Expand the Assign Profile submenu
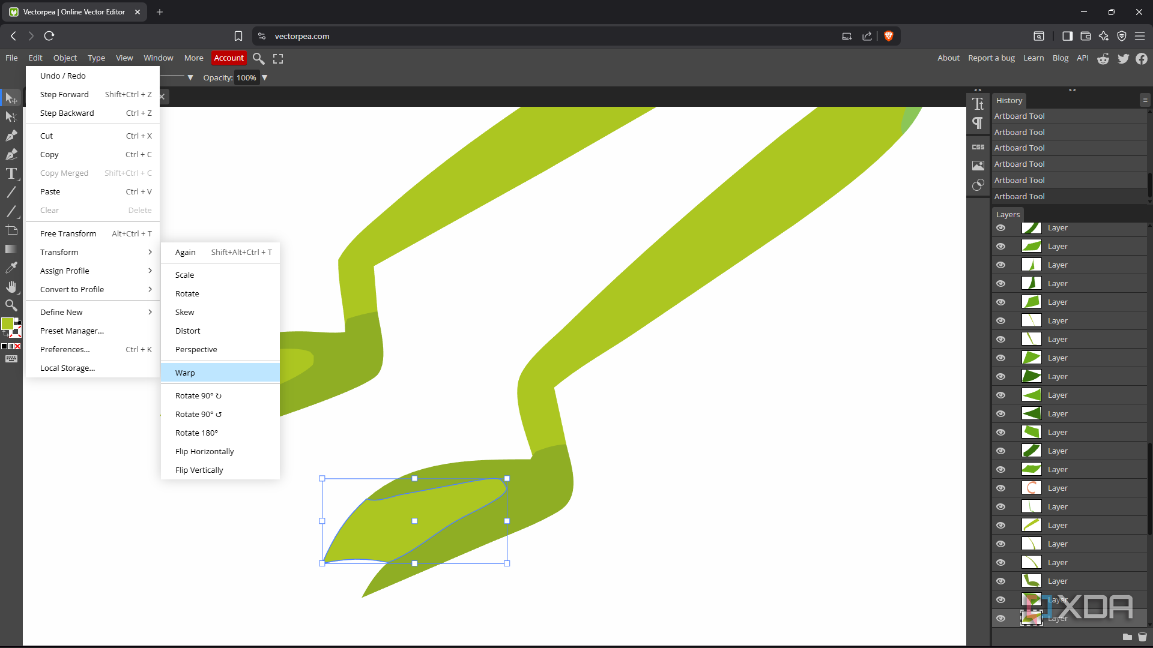 (93, 271)
